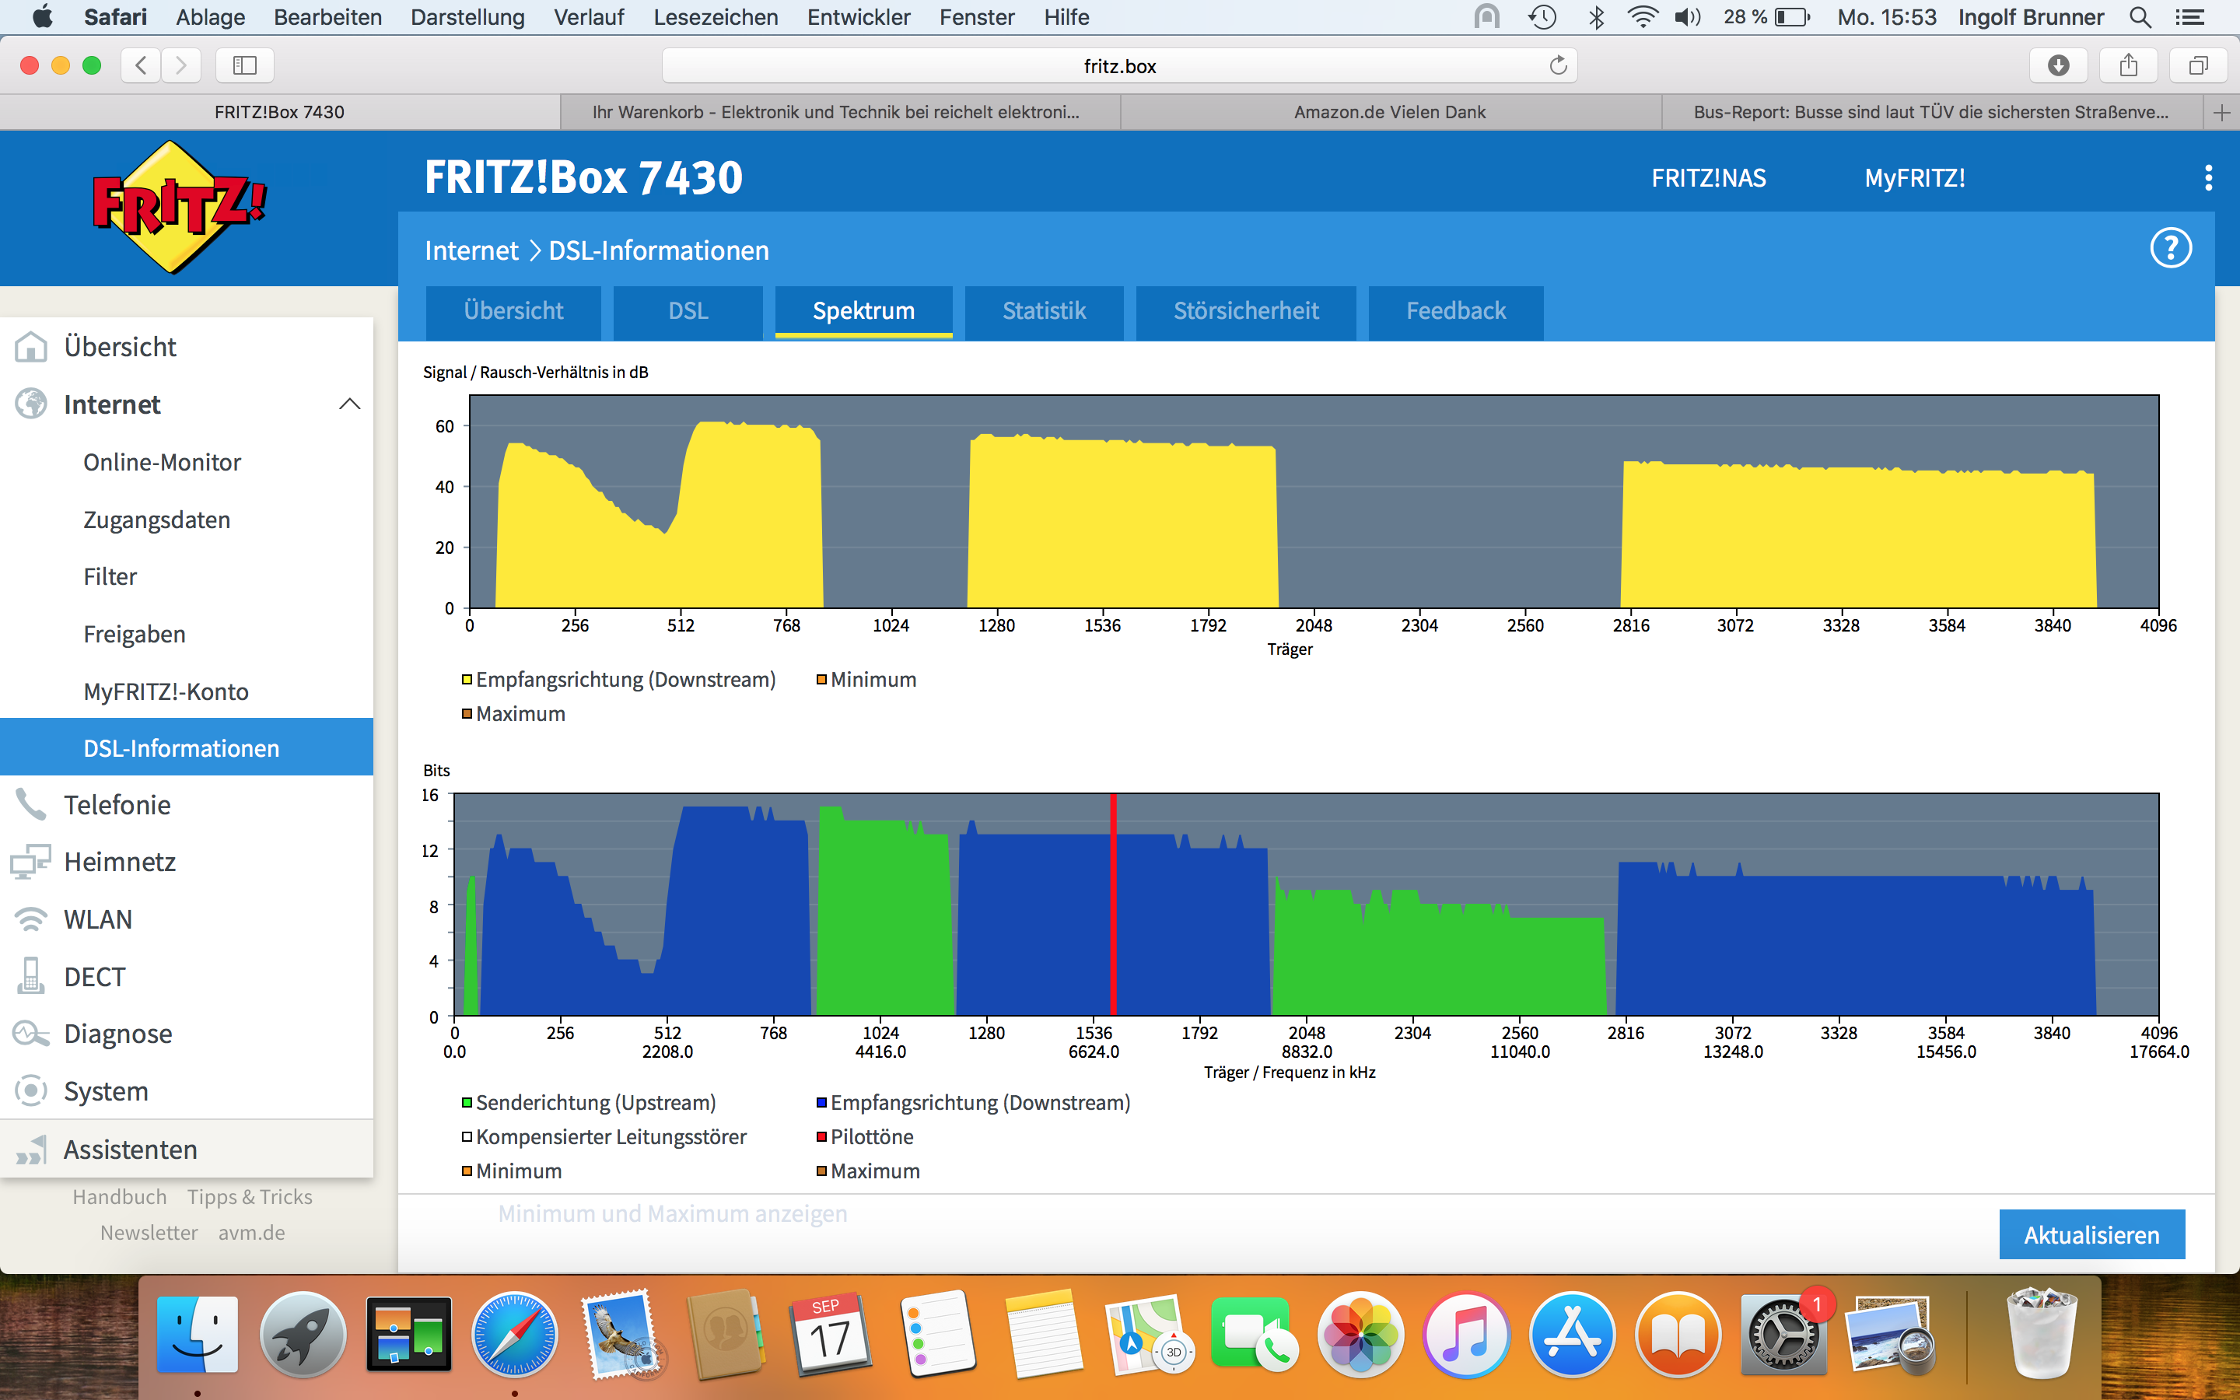
Task: Switch to the Störsicherheit tab
Action: [1245, 311]
